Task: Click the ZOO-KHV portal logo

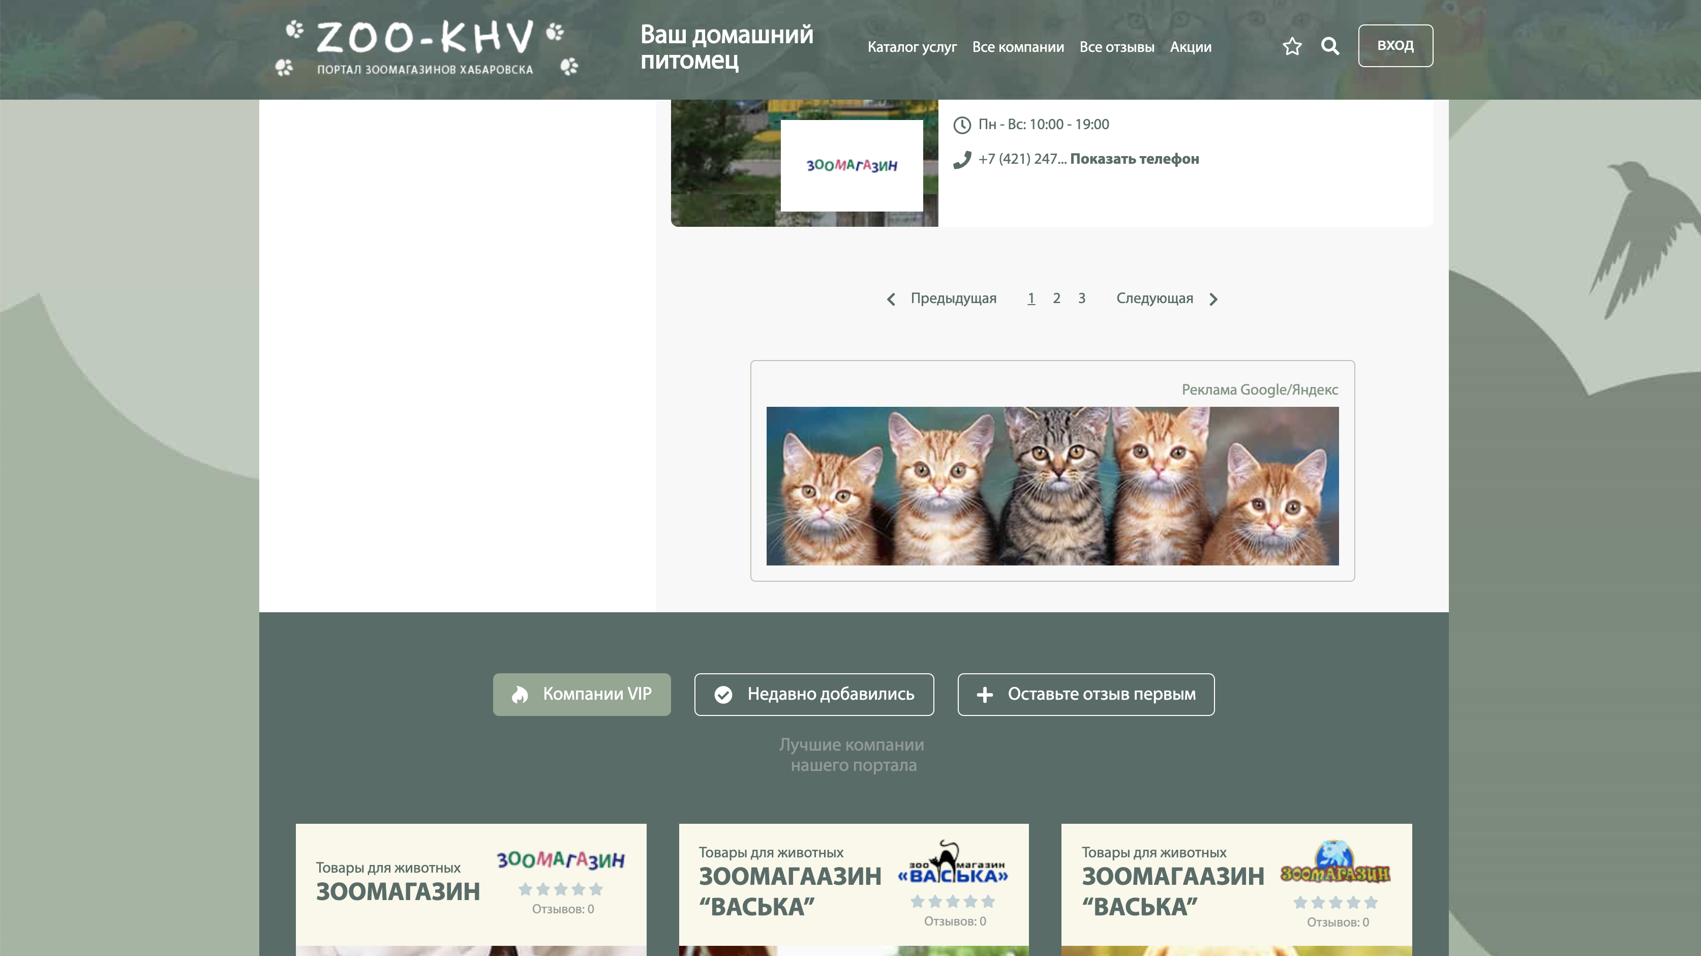Action: pos(427,48)
